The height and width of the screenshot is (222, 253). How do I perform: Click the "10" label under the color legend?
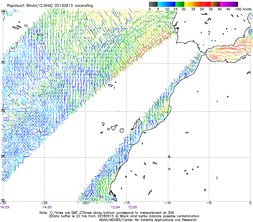click(x=167, y=9)
